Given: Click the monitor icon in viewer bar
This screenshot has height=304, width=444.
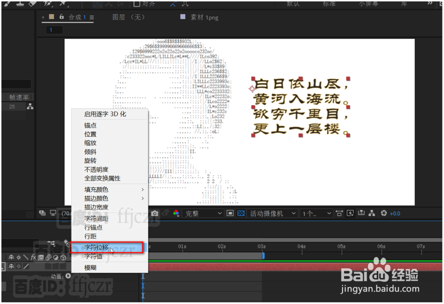Looking at the screenshot, I should point(53,213).
